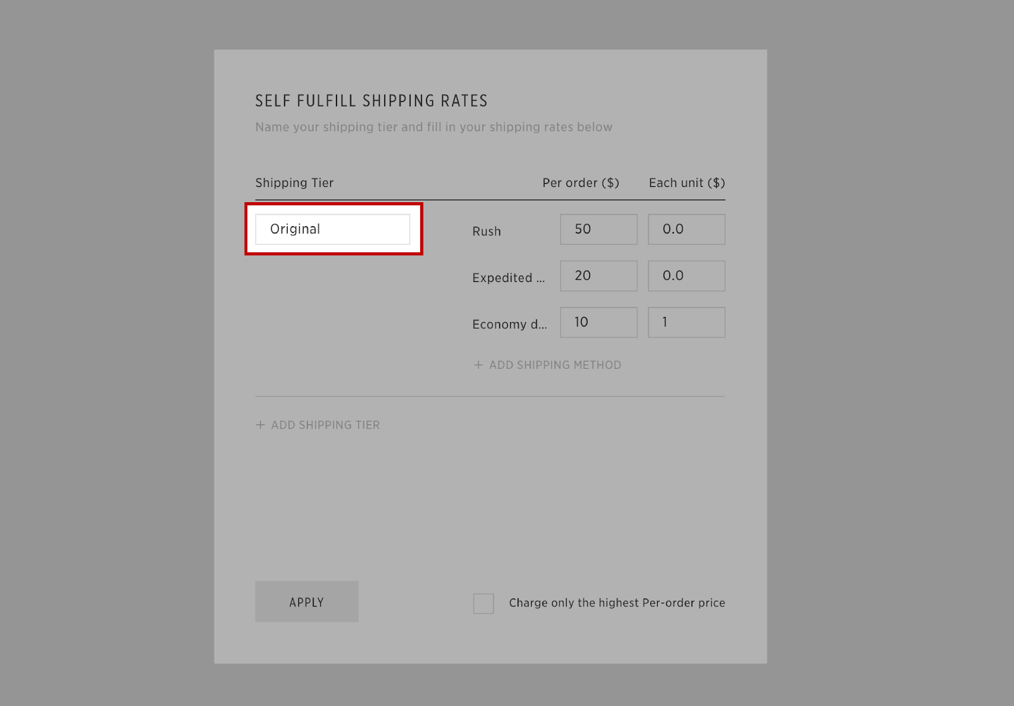Edit the Expedited each unit price field

686,276
